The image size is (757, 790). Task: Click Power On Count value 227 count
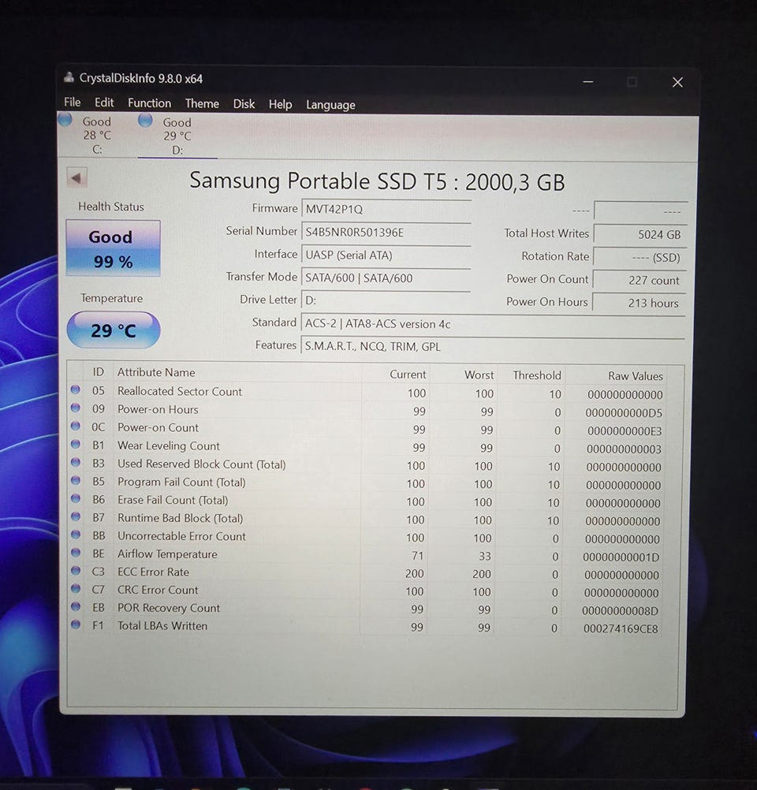[x=640, y=280]
